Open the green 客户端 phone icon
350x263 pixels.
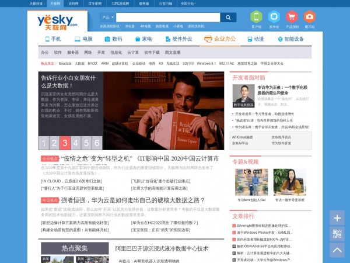click(256, 16)
